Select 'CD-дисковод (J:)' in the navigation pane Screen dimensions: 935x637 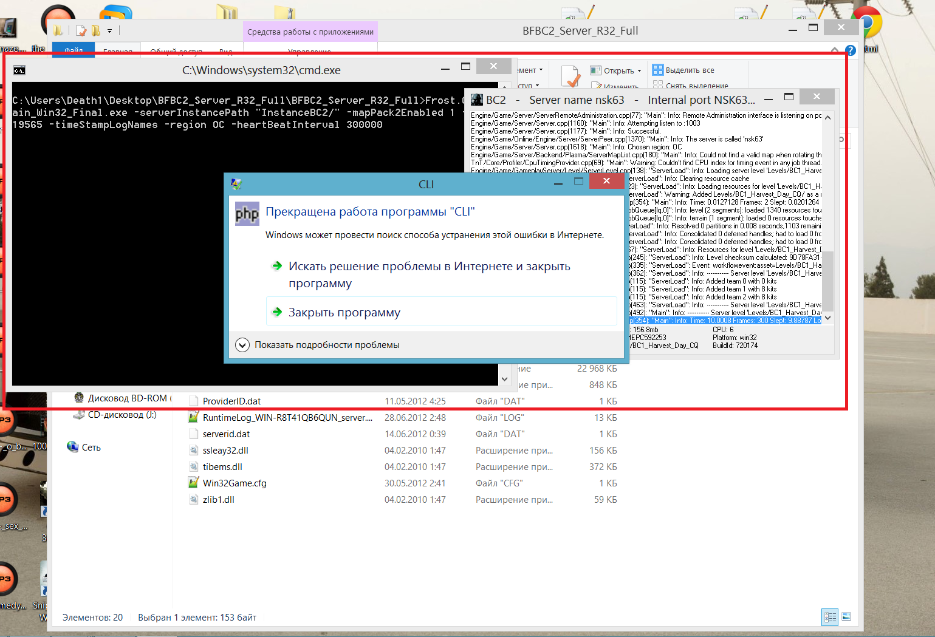[122, 415]
